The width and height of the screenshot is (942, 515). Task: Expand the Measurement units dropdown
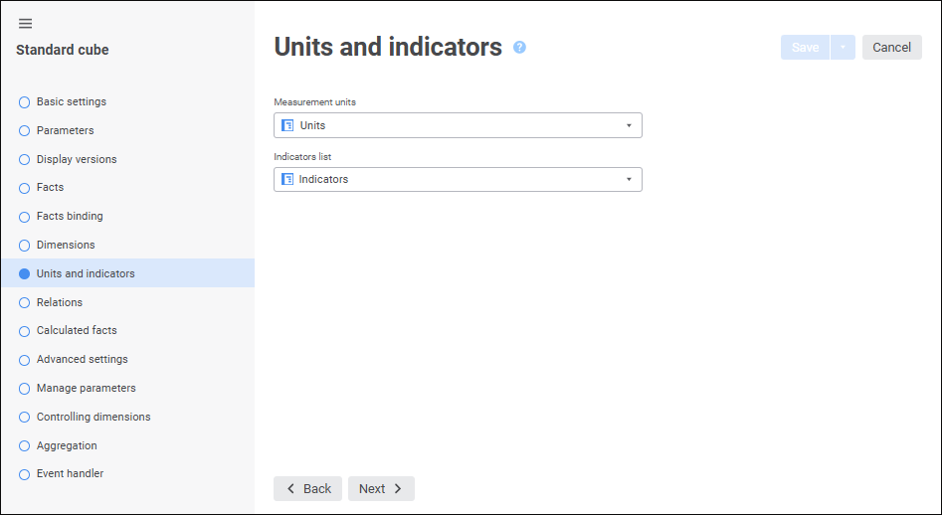tap(629, 125)
